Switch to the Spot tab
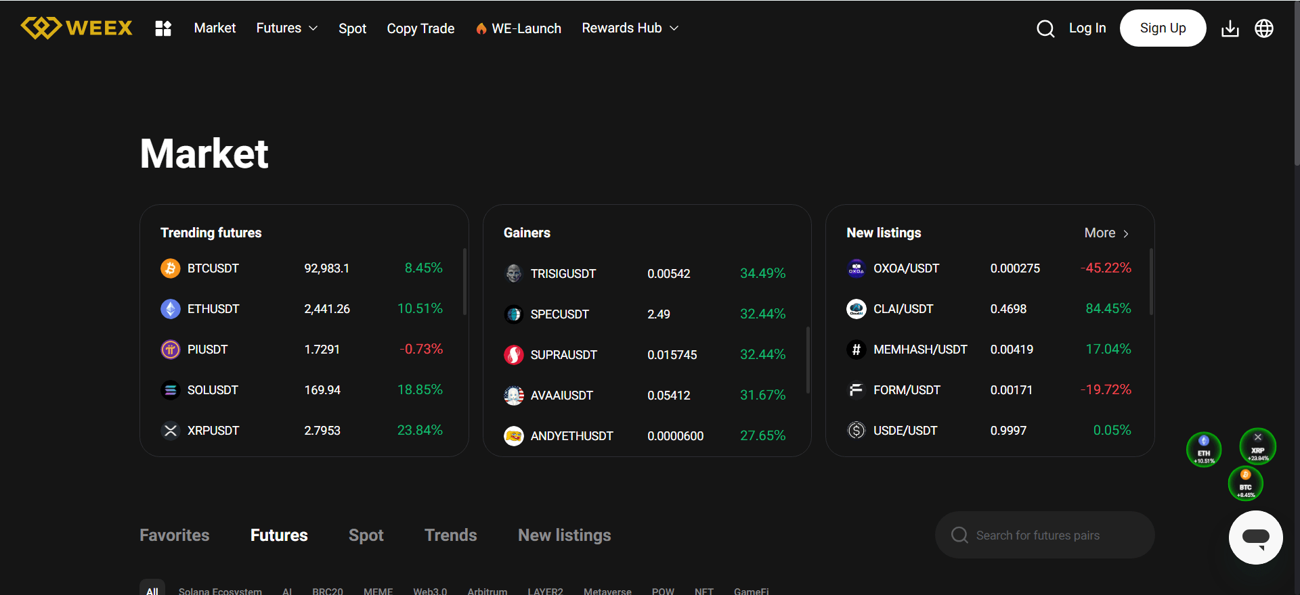1300x595 pixels. pyautogui.click(x=366, y=535)
